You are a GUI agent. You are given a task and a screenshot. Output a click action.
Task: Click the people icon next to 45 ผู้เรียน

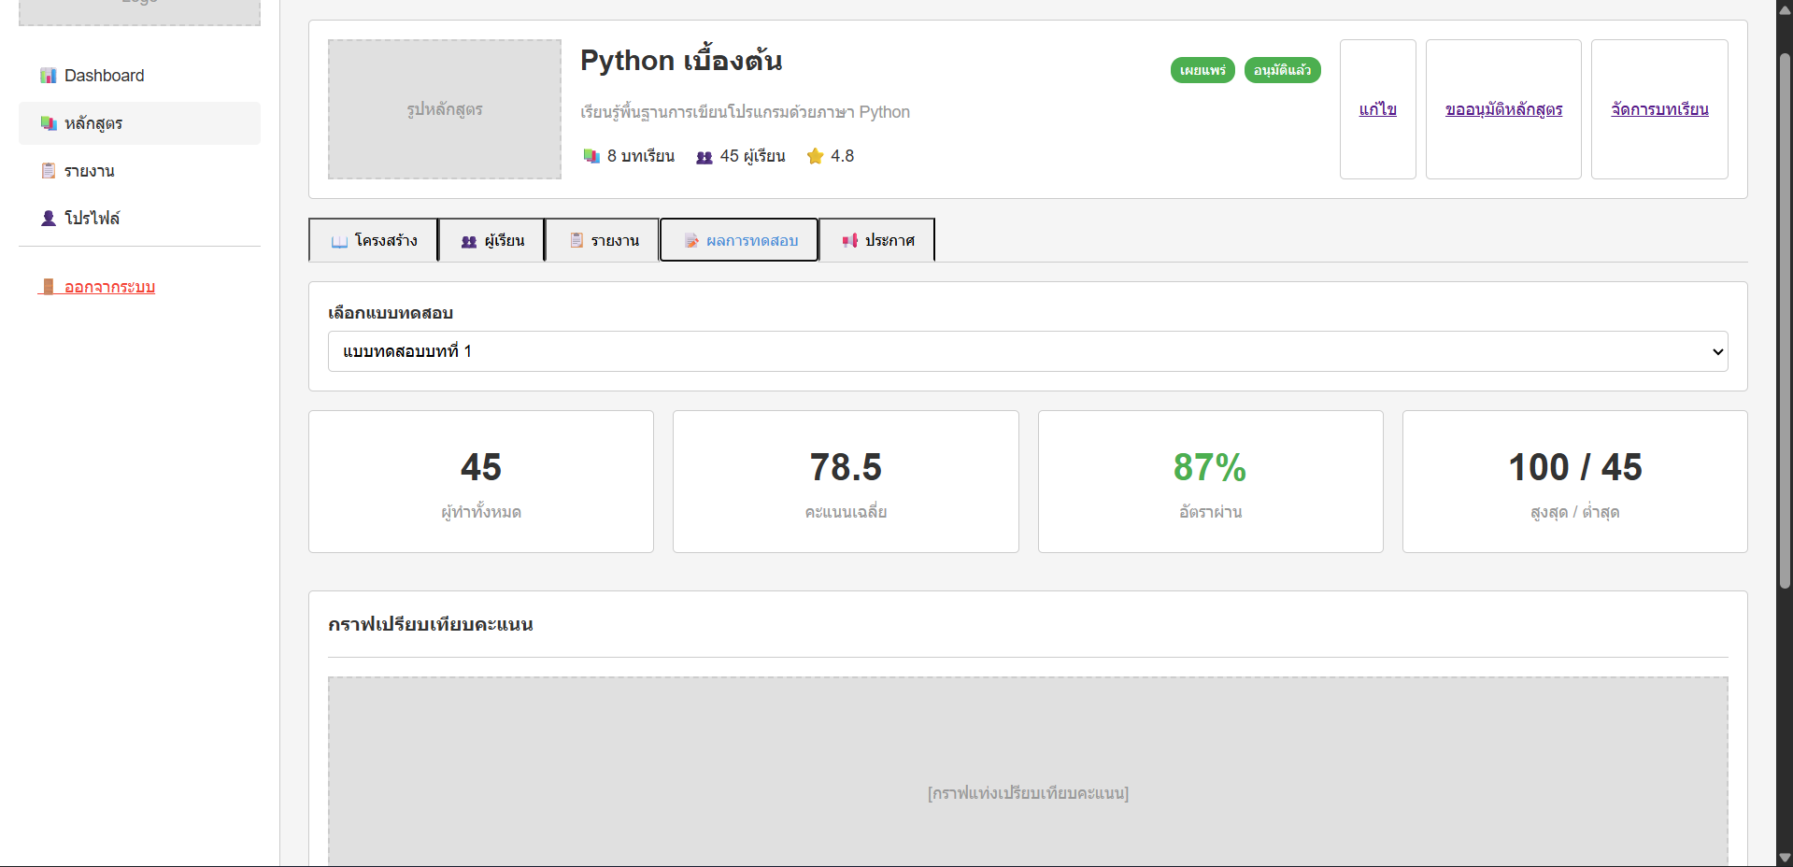(x=704, y=157)
